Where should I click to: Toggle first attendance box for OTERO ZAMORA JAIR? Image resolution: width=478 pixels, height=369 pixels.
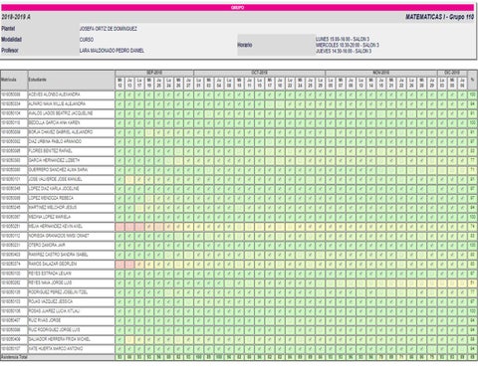tap(119, 246)
